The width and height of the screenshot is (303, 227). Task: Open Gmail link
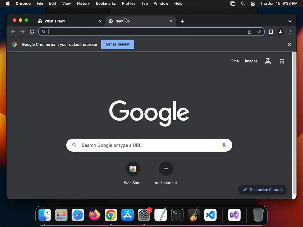pyautogui.click(x=235, y=61)
